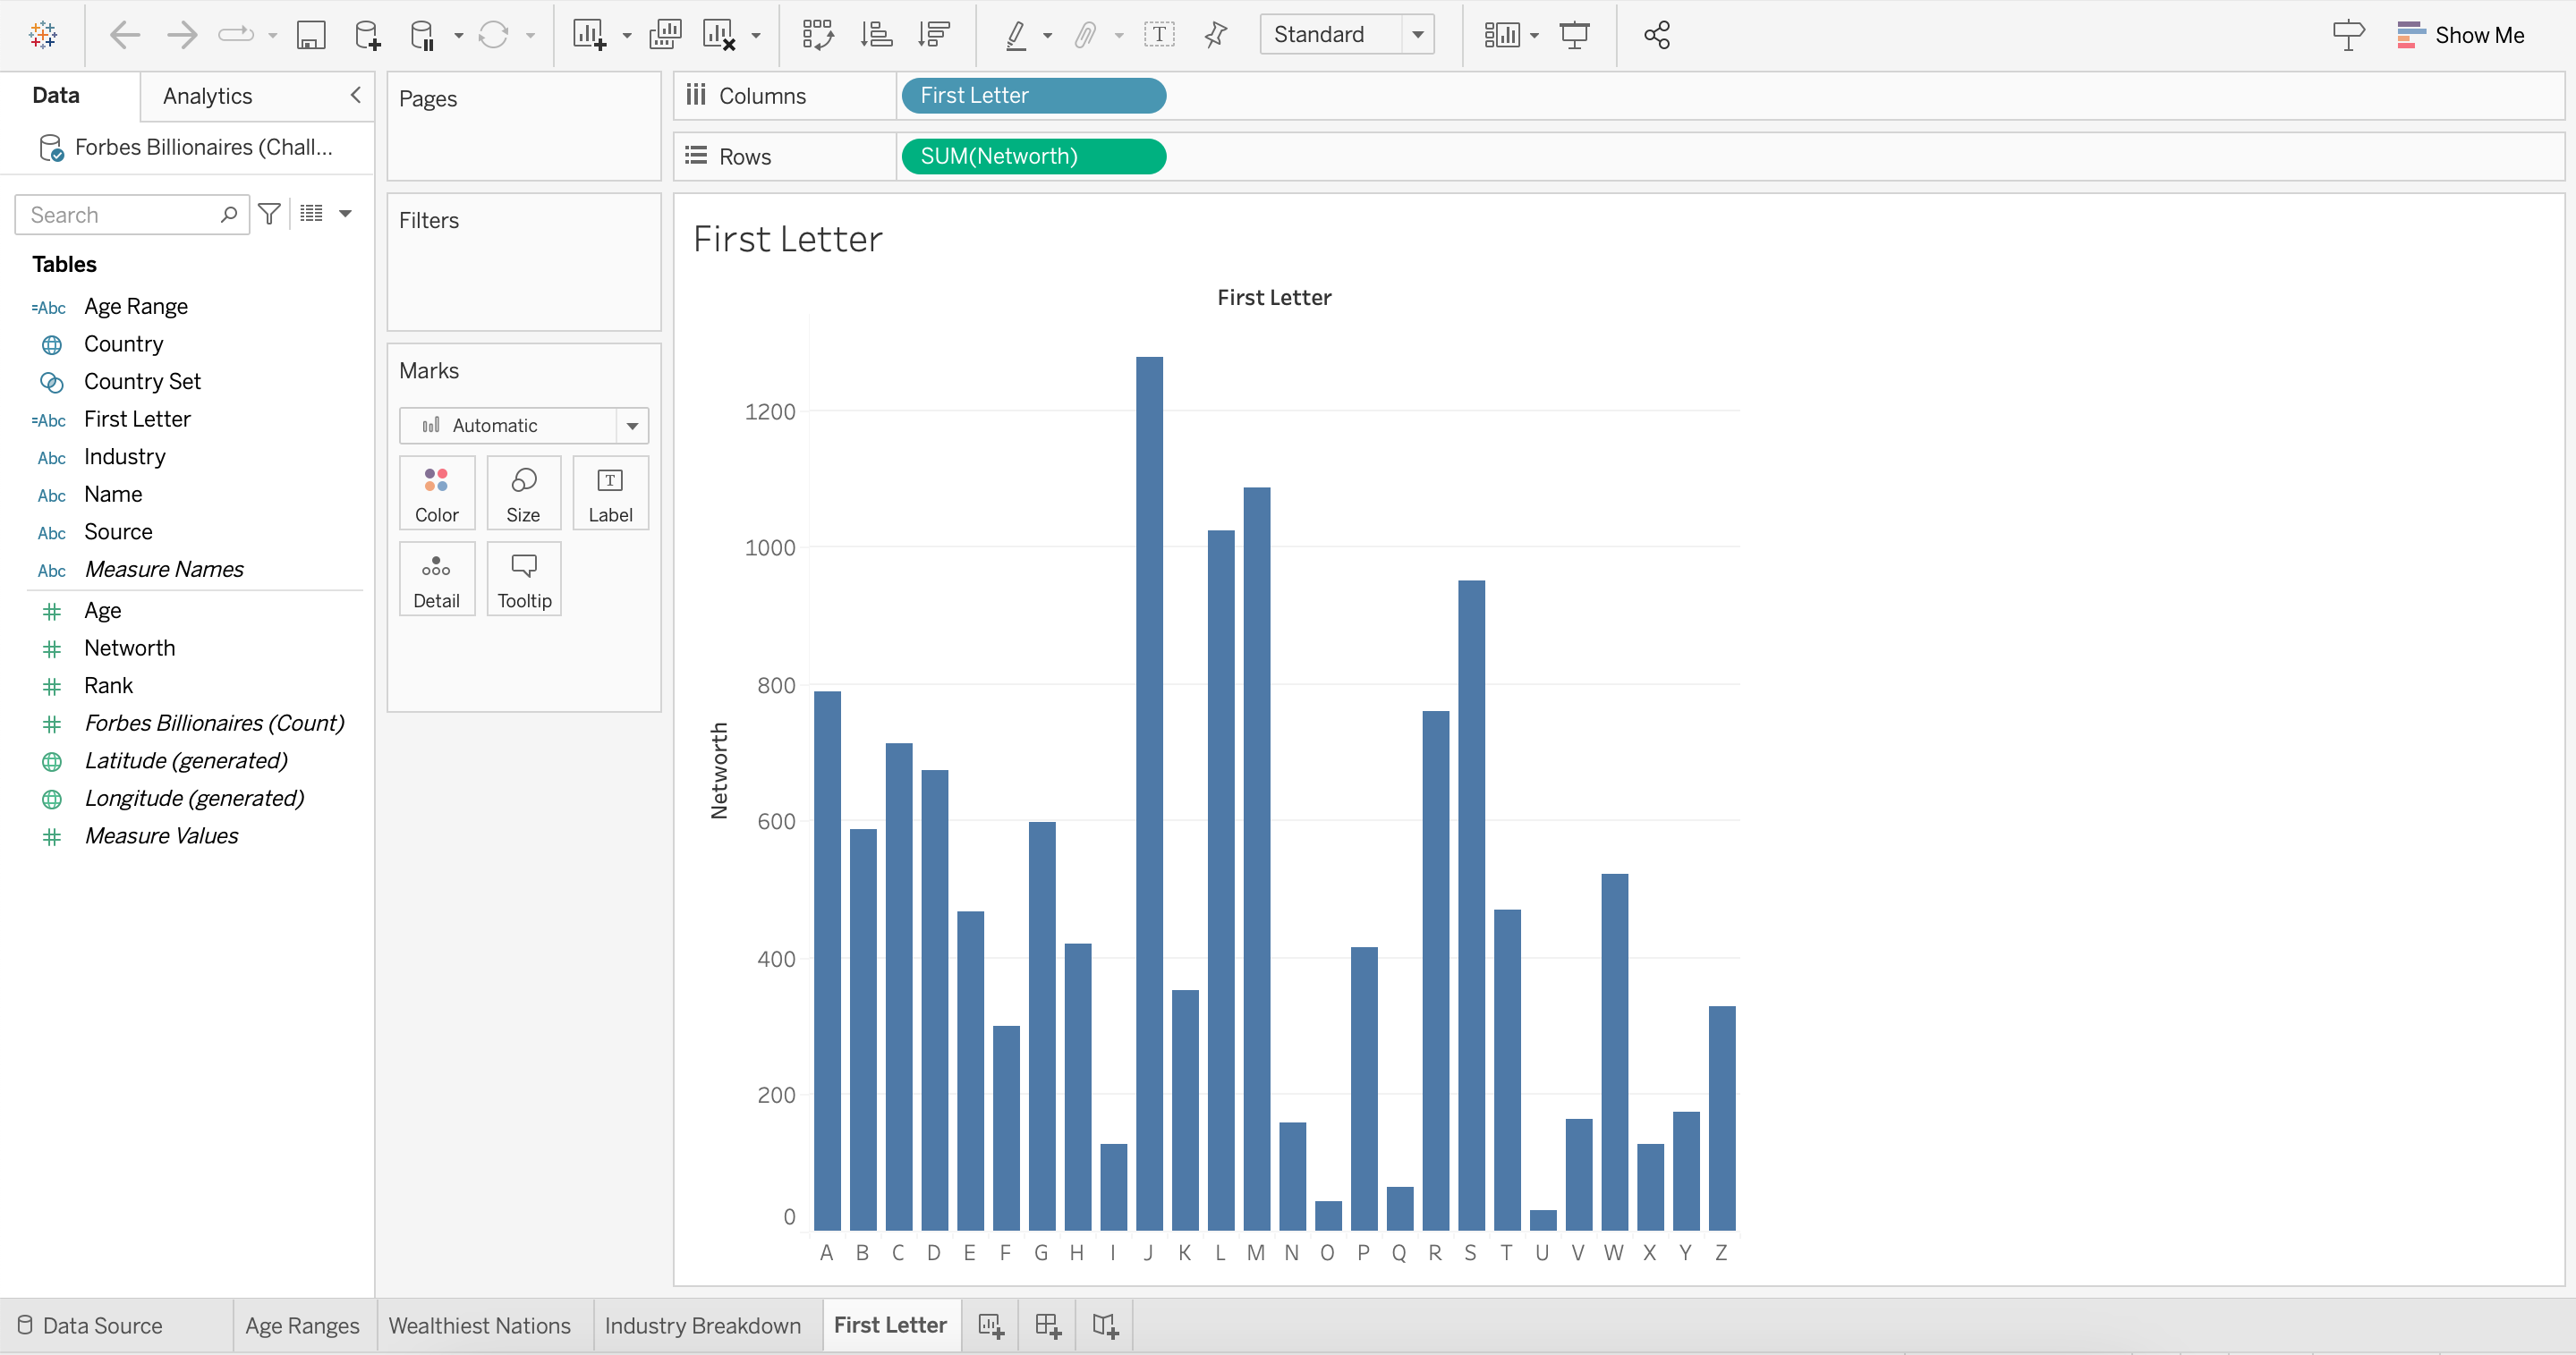Click the Add new data source icon

pos(367,36)
